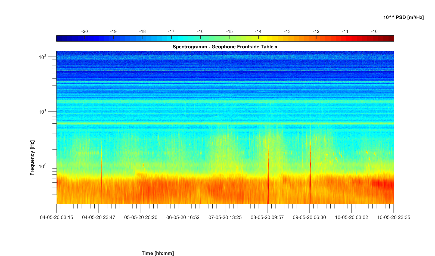
Task: Select the '10^^ PSD [m²/Hz]' colorbar label
Action: tap(403, 17)
